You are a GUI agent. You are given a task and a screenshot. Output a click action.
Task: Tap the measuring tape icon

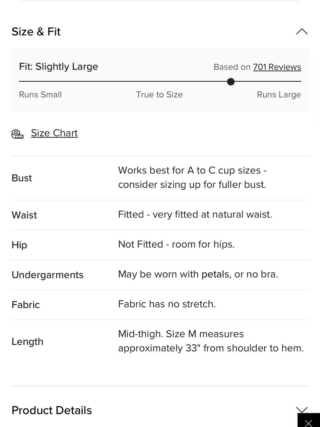tap(18, 134)
